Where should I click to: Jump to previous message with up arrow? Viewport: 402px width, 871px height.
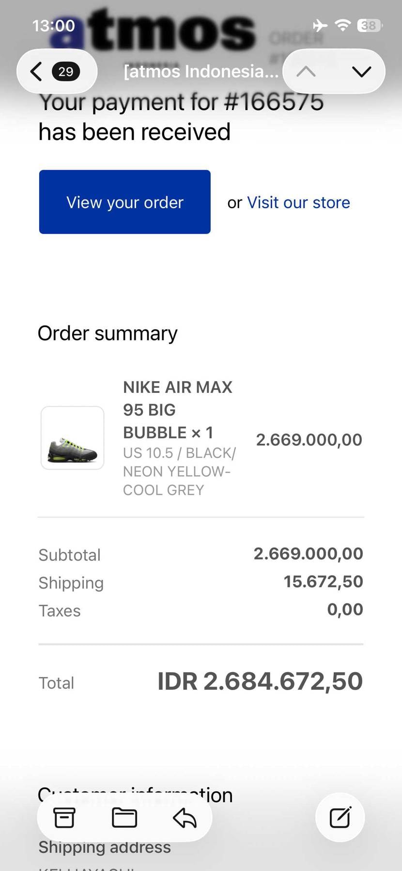coord(306,72)
